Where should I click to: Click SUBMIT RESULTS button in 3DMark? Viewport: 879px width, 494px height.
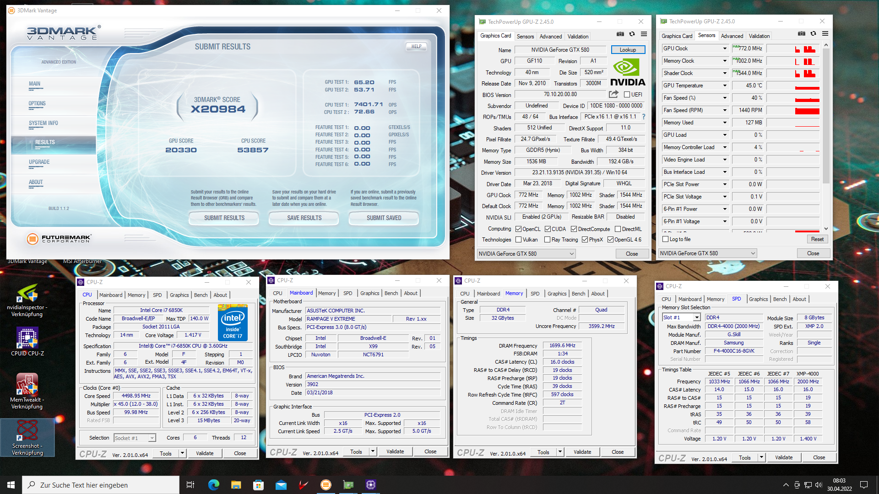(x=224, y=218)
